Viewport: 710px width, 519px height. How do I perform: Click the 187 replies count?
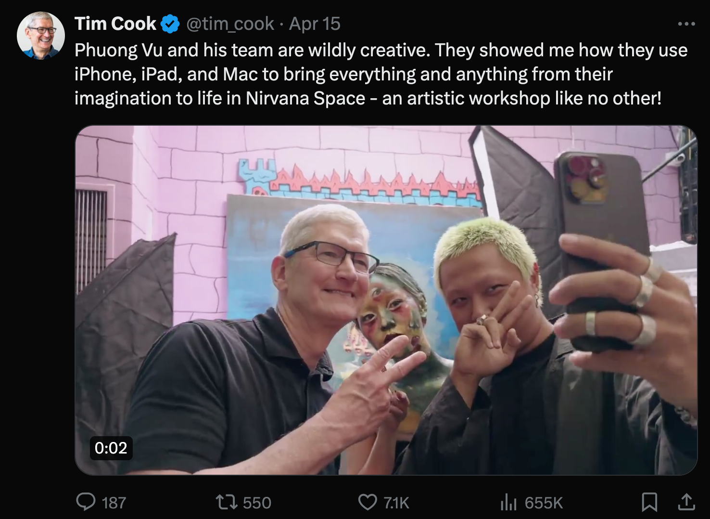114,503
